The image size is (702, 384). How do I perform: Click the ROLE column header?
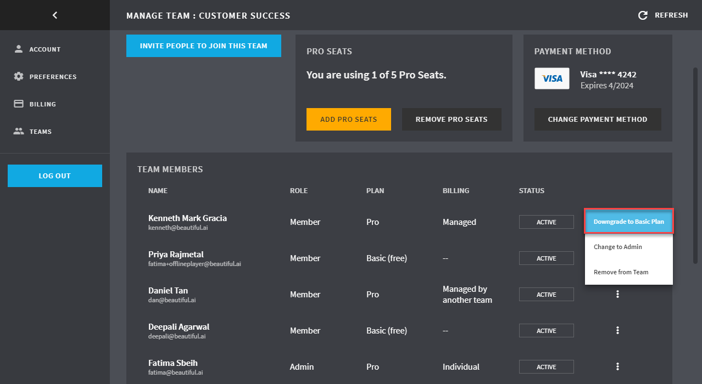tap(299, 191)
